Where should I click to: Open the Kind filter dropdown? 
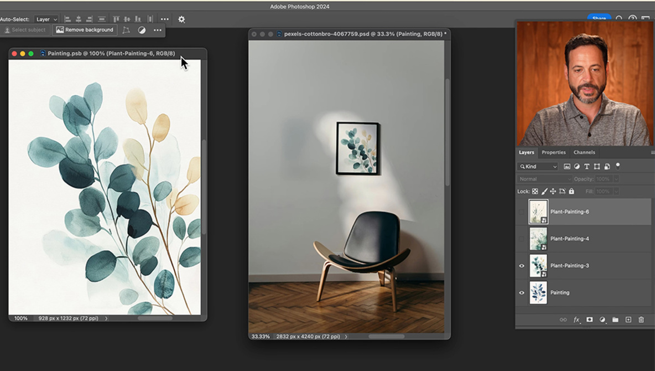[x=538, y=167]
